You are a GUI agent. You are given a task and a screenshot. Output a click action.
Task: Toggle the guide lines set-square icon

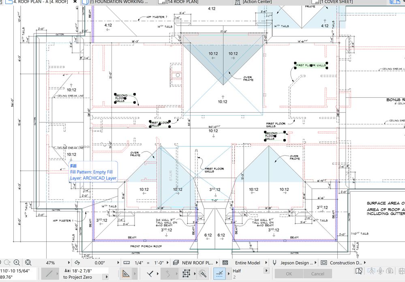click(x=126, y=274)
